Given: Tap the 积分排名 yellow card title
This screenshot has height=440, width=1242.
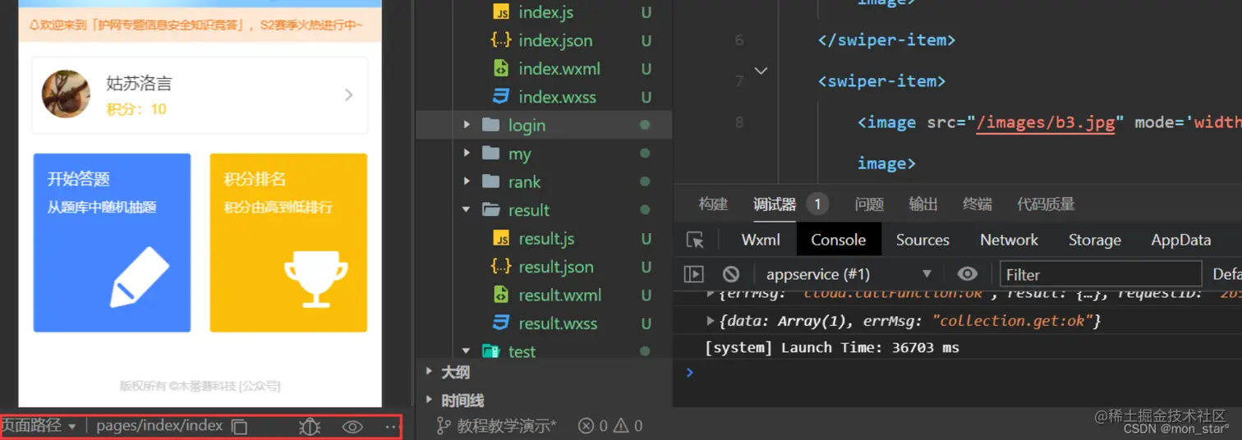Looking at the screenshot, I should 255,179.
